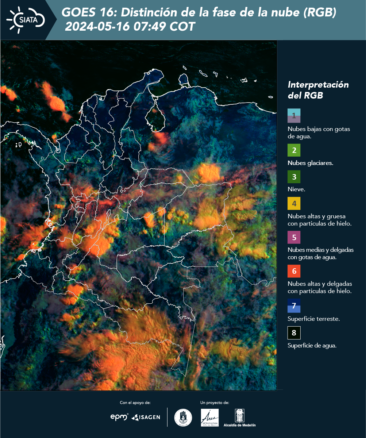Click 'Nubes medias y delgadas con gotas de agua.'
The width and height of the screenshot is (366, 438).
click(320, 254)
